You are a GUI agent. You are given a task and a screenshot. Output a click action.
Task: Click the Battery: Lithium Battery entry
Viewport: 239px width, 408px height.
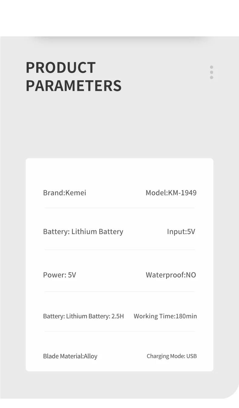(x=83, y=232)
